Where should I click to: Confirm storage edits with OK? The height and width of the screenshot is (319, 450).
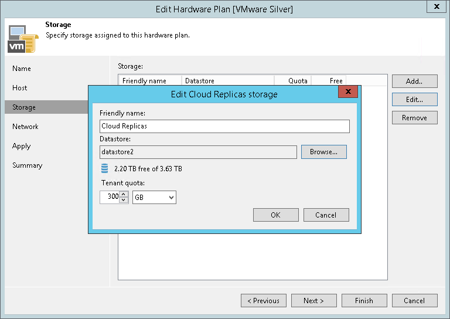[x=276, y=215]
